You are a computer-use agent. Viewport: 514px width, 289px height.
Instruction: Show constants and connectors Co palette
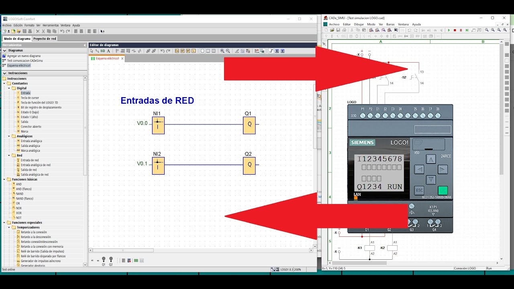(177, 51)
